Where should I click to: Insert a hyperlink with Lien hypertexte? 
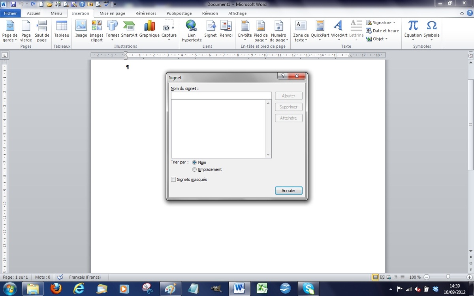[192, 31]
